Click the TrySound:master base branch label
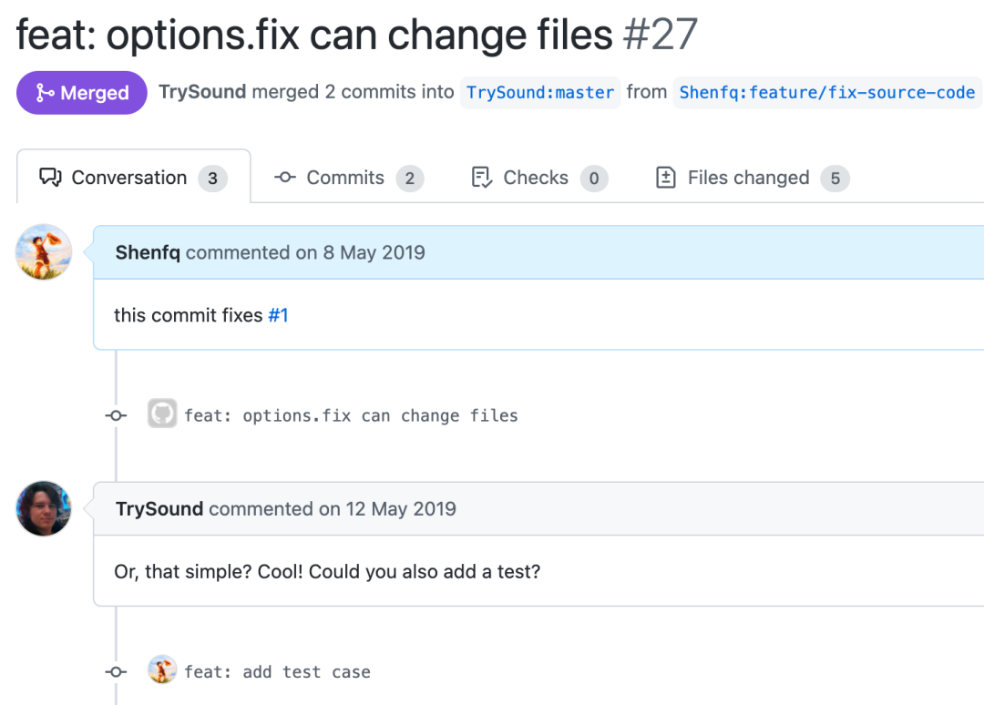 [x=540, y=93]
